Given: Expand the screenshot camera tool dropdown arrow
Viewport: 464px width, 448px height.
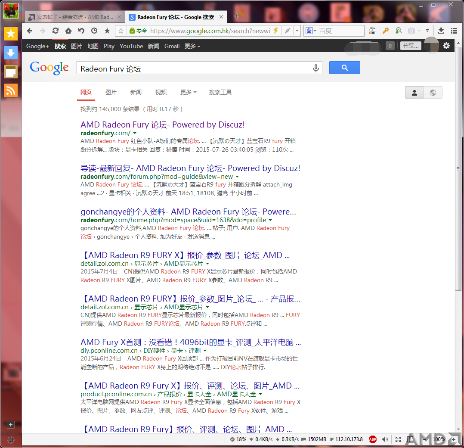Looking at the screenshot, I should pos(419,31).
